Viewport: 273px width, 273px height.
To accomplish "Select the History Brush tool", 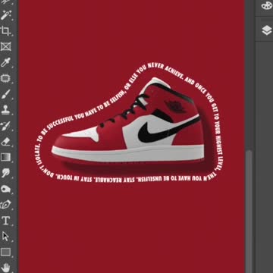I will click(x=5, y=126).
